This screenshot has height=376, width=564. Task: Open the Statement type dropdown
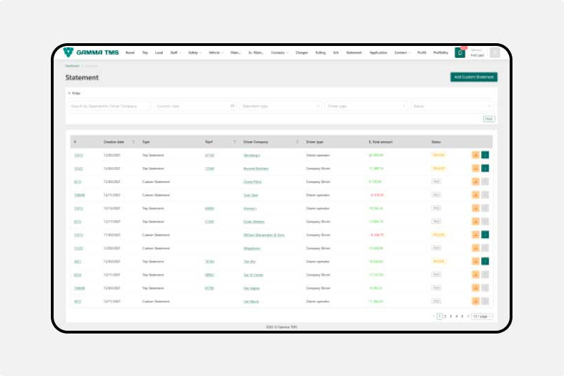tap(280, 106)
